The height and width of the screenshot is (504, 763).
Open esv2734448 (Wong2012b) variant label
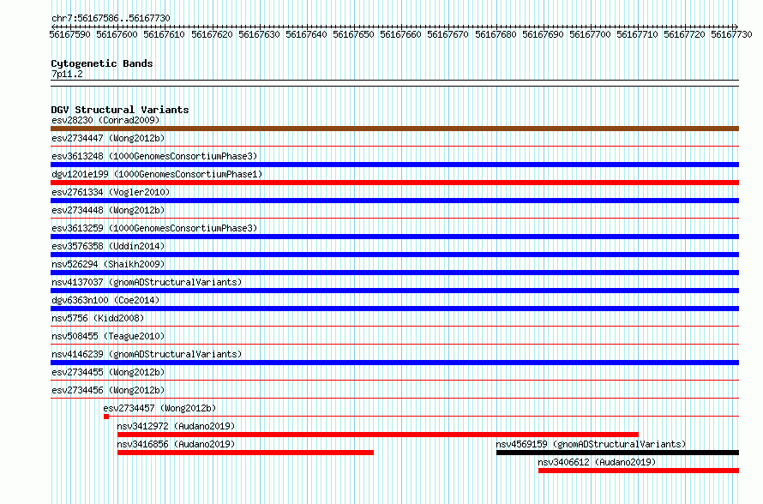pos(108,210)
